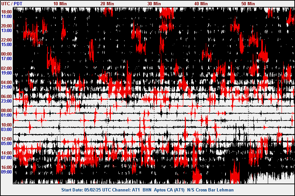Click the 04:00 UTC time label
Image resolution: width=295 pixels, height=196 pixels.
click(x=7, y=82)
